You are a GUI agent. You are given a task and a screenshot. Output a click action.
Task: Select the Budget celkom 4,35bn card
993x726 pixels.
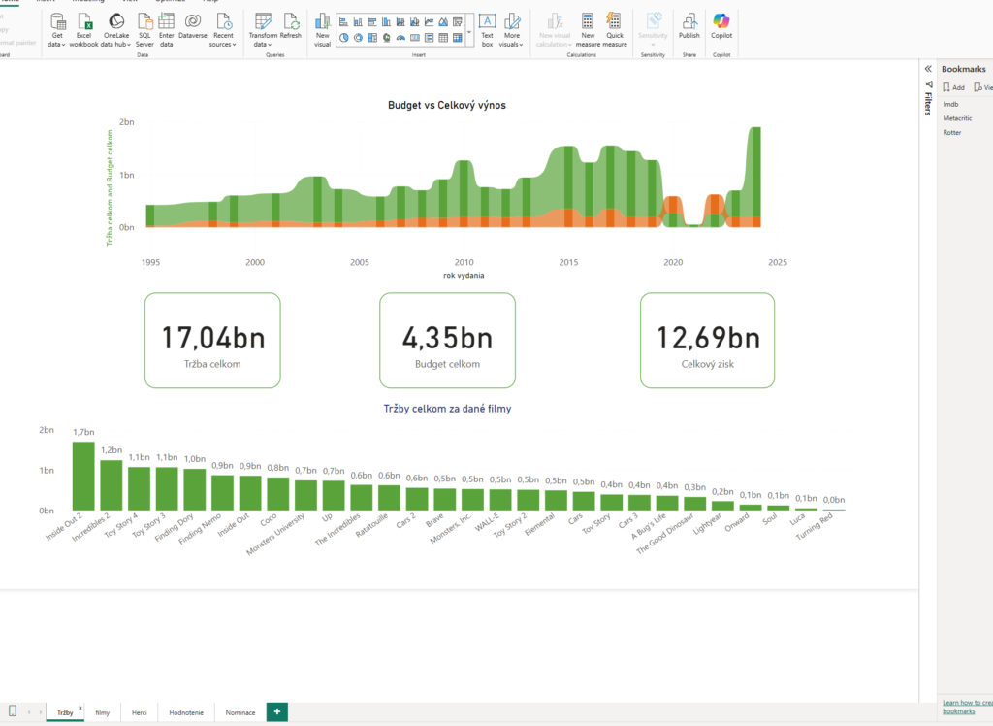tap(447, 341)
